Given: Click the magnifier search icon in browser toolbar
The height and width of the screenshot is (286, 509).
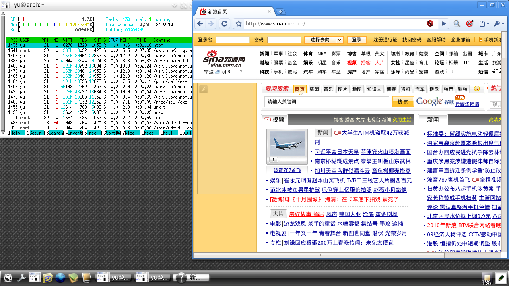Looking at the screenshot, I should pos(457,24).
